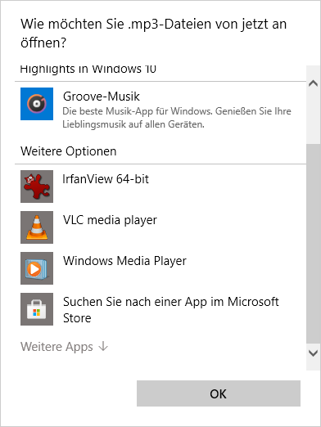Viewport: 321px width, 427px height.
Task: Select the Groove-Musik title text
Action: (x=102, y=97)
